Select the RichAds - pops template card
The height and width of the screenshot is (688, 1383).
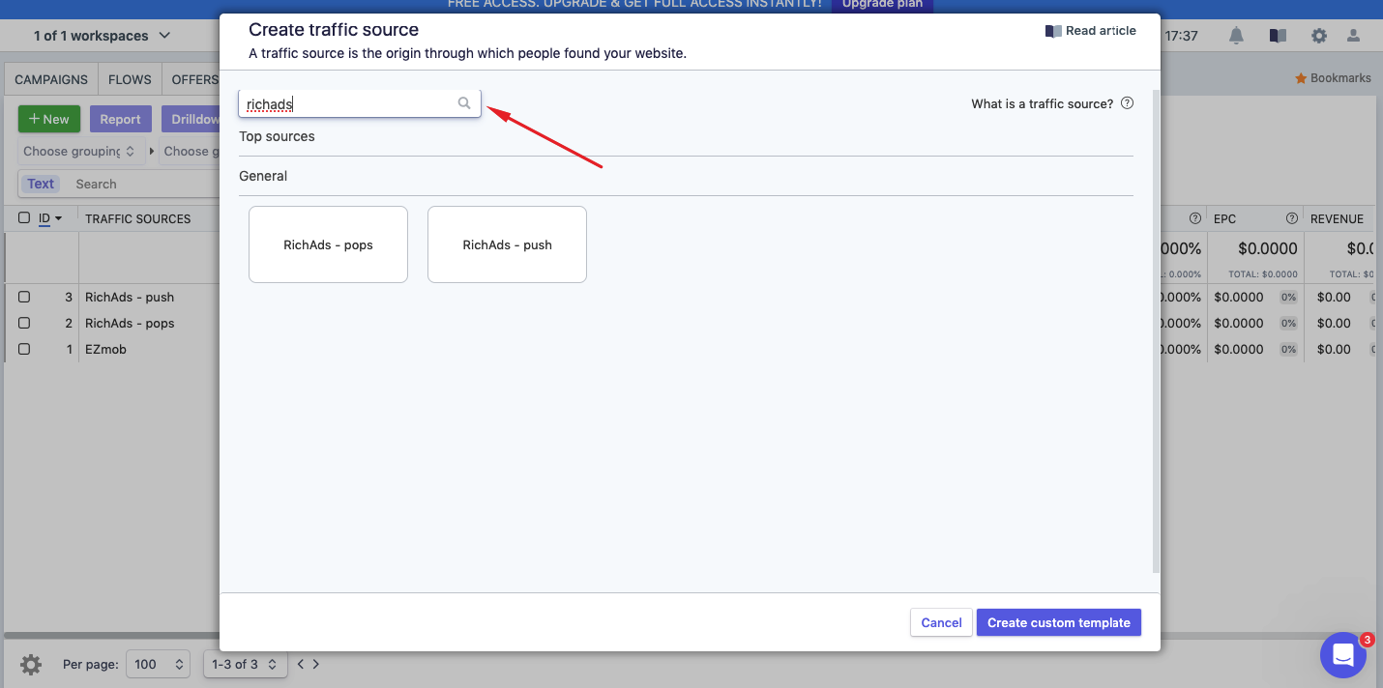(x=328, y=244)
